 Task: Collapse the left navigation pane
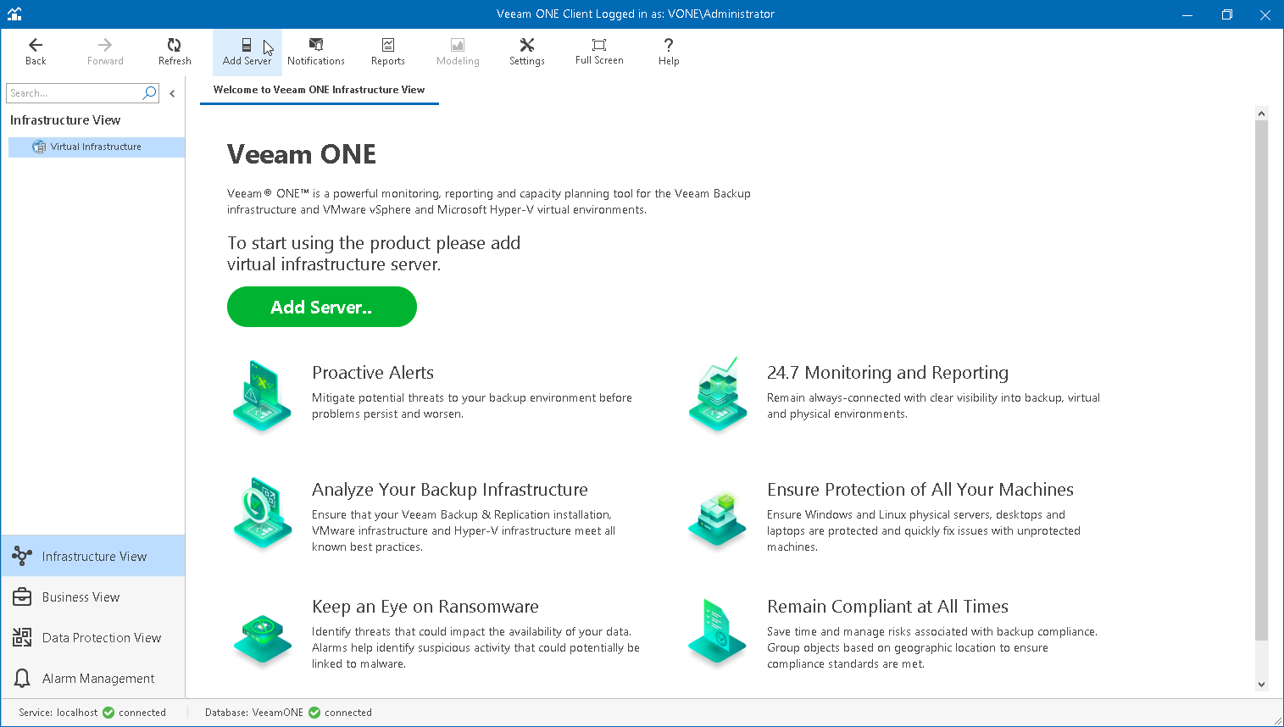172,94
